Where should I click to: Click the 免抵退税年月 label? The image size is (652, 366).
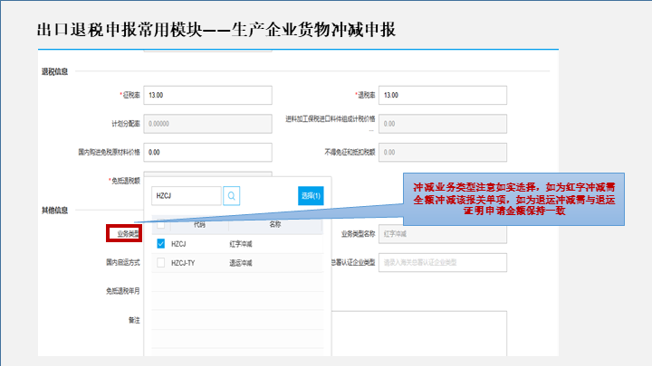[123, 291]
